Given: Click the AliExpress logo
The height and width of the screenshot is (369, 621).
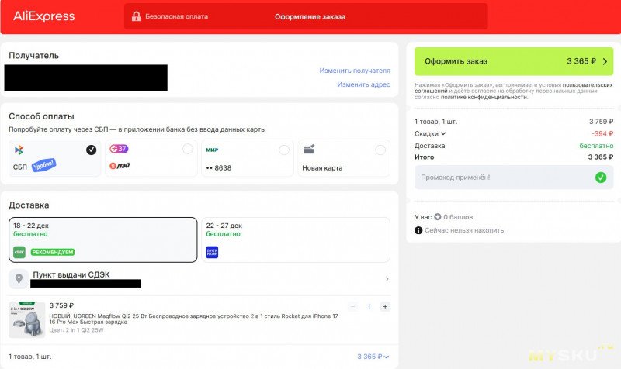Looking at the screenshot, I should pyautogui.click(x=44, y=16).
